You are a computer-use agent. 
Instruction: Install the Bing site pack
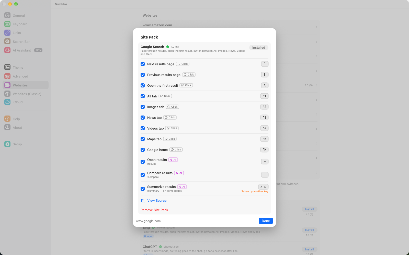click(x=309, y=230)
